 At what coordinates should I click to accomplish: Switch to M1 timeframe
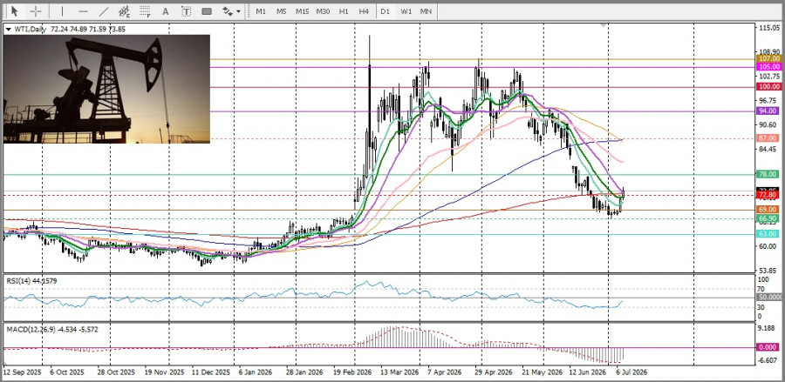pos(261,11)
